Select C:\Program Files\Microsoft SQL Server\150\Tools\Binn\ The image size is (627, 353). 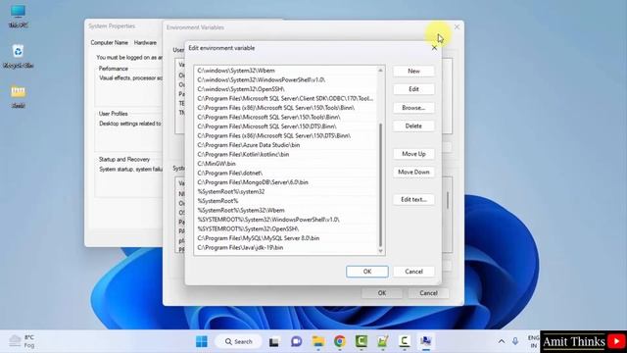(x=285, y=117)
